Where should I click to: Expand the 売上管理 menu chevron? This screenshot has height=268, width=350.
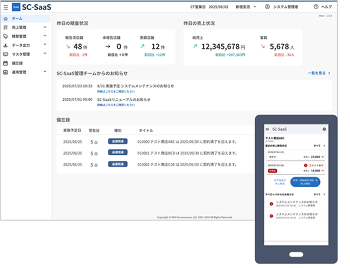[x=45, y=28]
